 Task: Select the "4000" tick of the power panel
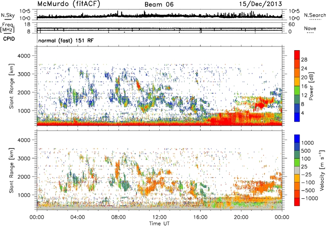coord(24,56)
